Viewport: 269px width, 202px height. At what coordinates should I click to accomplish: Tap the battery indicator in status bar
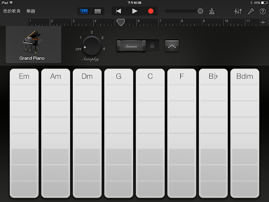264,3
